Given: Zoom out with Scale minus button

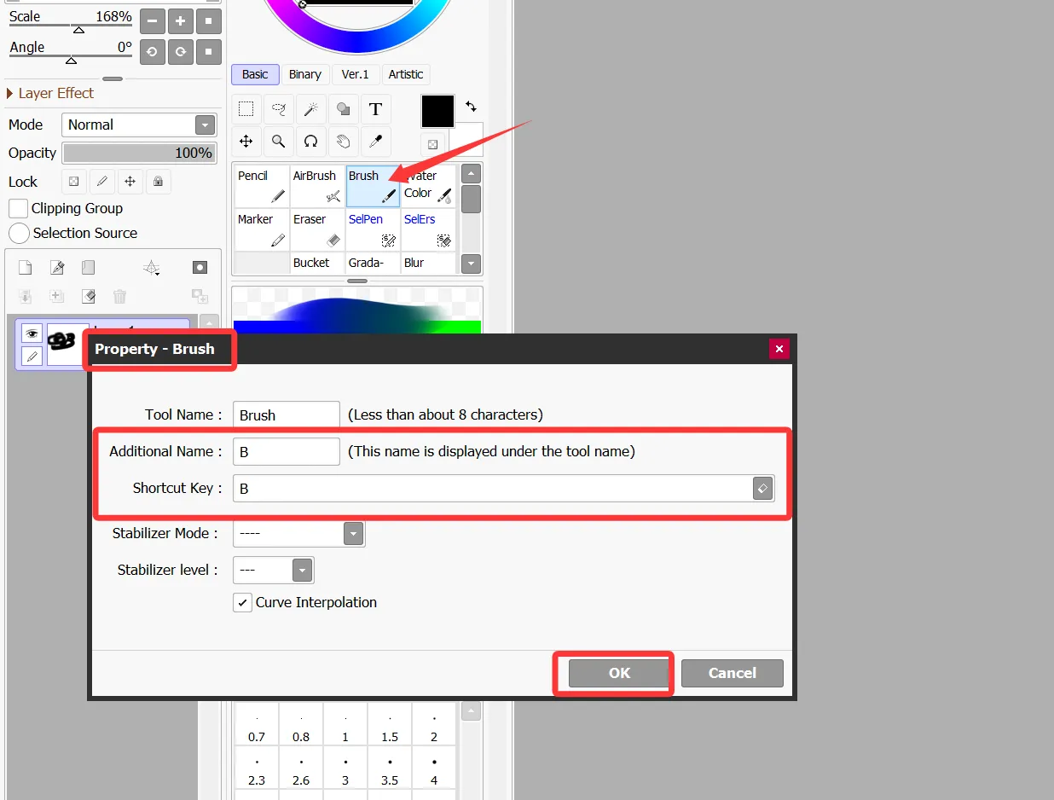Looking at the screenshot, I should click(x=152, y=20).
